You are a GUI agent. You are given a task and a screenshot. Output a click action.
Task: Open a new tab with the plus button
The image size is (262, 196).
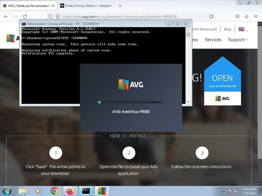tap(120, 6)
